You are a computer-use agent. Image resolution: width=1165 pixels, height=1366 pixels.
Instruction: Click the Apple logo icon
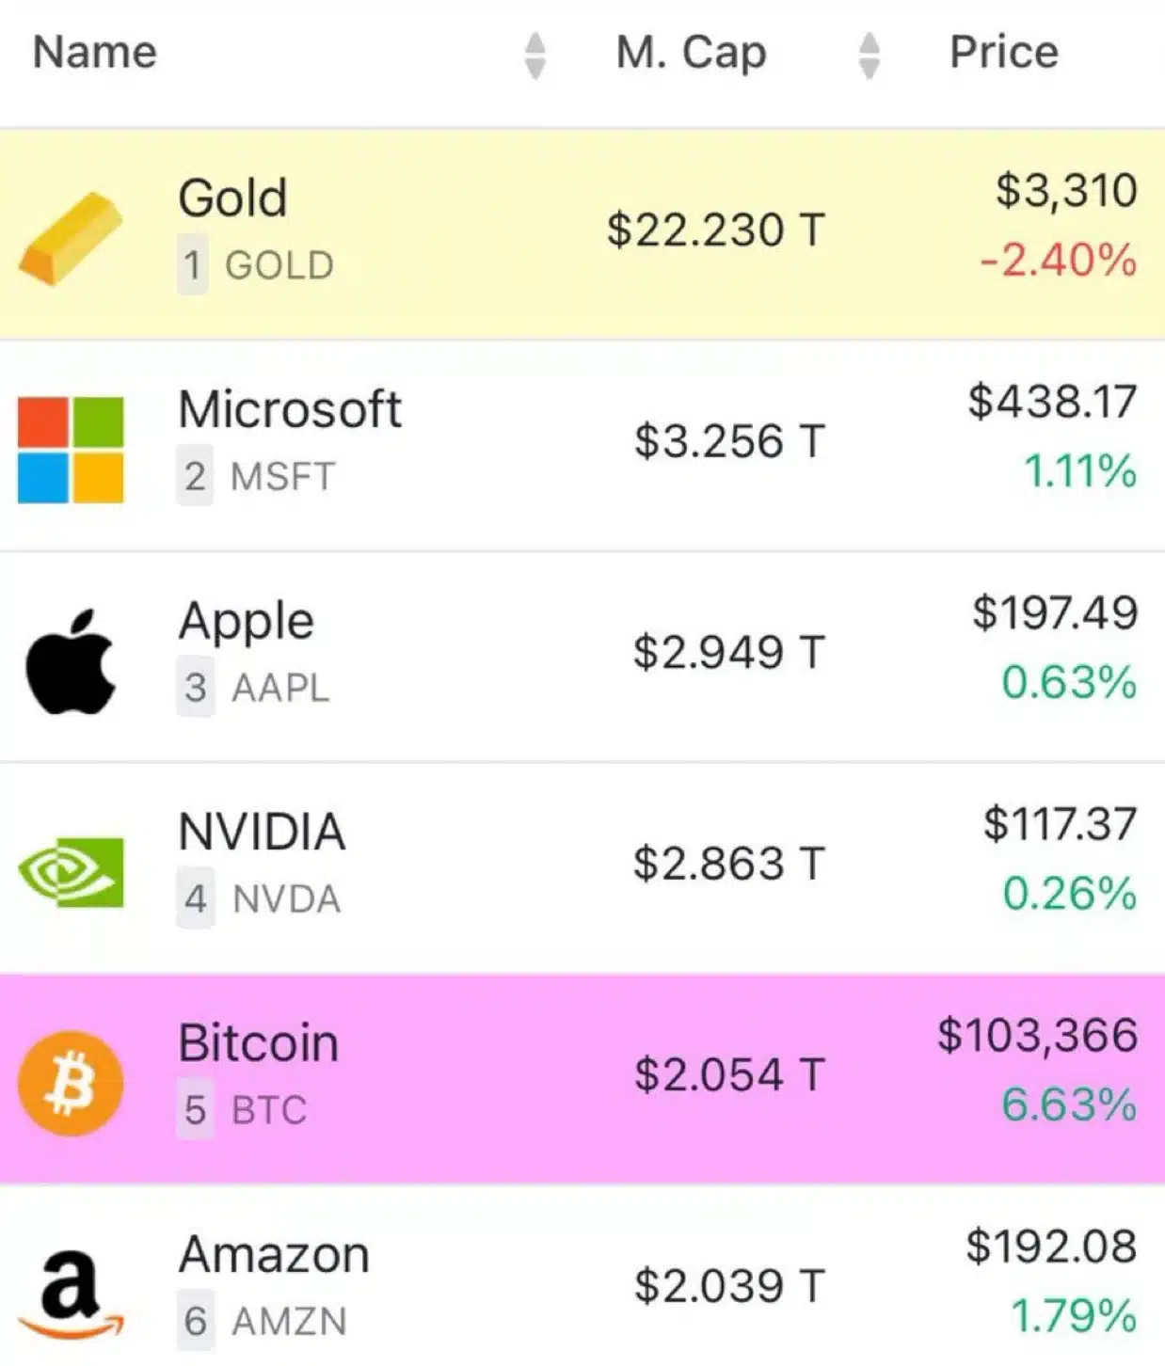pos(71,661)
